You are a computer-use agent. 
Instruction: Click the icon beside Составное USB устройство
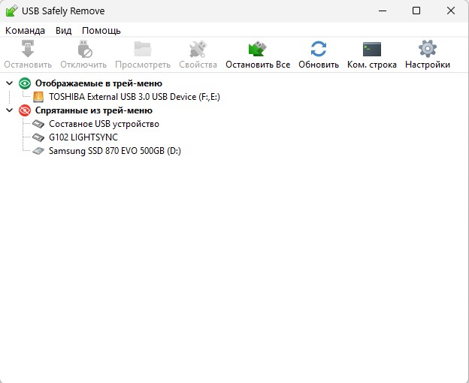38,124
